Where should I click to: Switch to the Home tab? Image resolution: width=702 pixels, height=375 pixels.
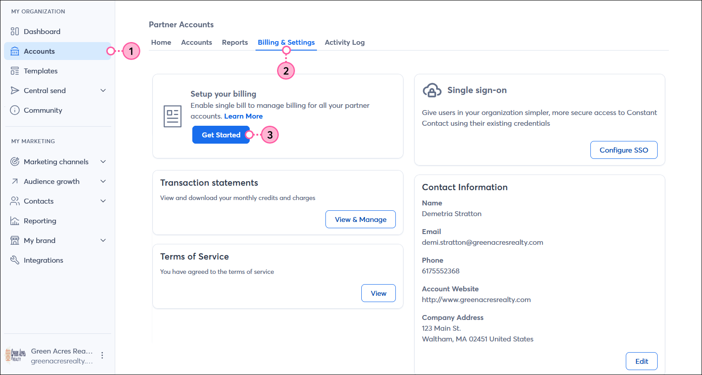click(x=161, y=42)
